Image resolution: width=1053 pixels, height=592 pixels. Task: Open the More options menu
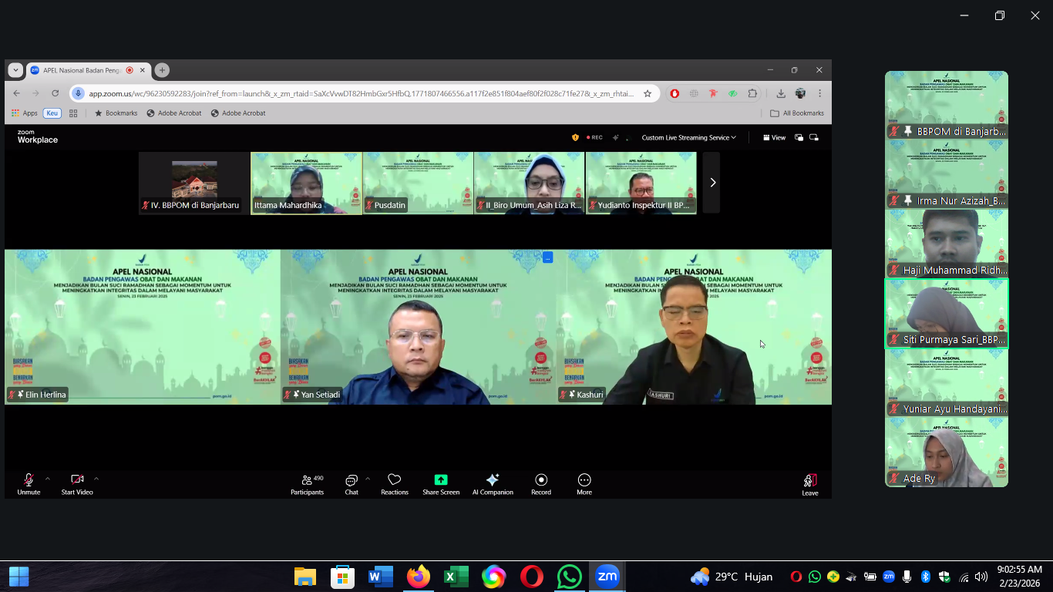pyautogui.click(x=584, y=483)
